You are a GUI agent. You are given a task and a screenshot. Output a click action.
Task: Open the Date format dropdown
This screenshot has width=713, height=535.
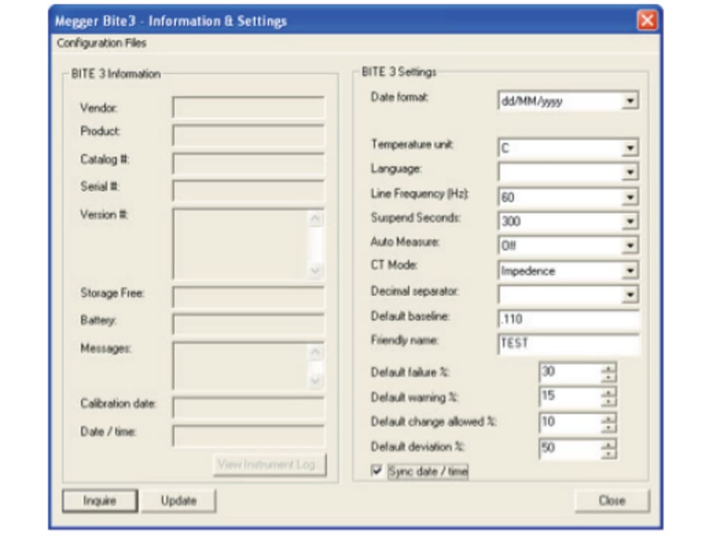pos(630,100)
